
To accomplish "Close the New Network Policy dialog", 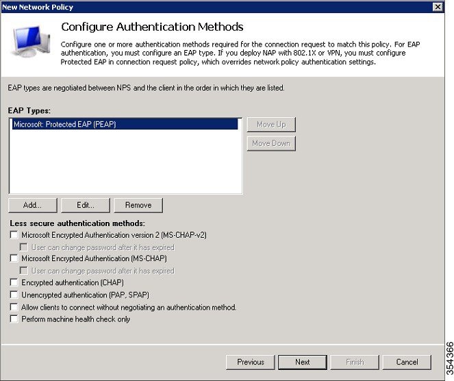I will [438, 7].
